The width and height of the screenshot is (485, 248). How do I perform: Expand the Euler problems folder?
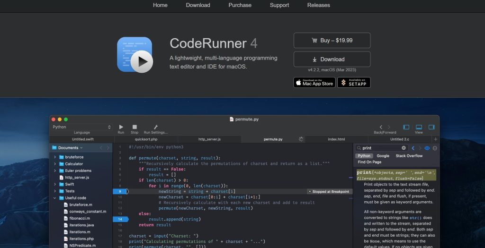tap(55, 171)
